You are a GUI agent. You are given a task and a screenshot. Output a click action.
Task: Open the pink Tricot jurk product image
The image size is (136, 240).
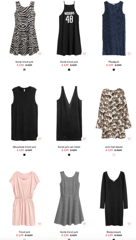pyautogui.click(x=24, y=199)
